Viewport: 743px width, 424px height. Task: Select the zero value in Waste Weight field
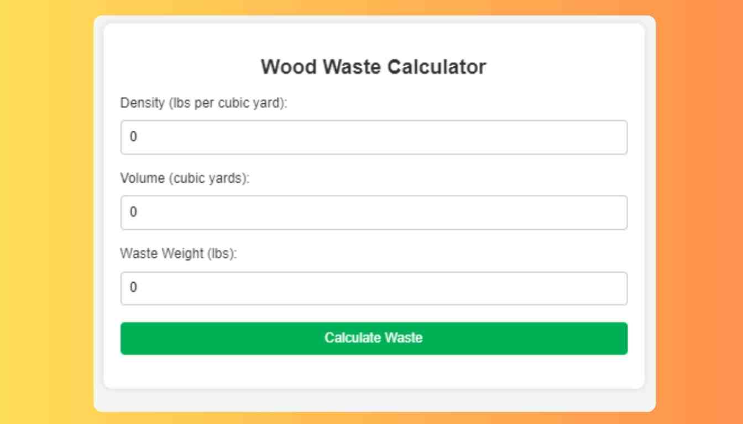coord(132,288)
